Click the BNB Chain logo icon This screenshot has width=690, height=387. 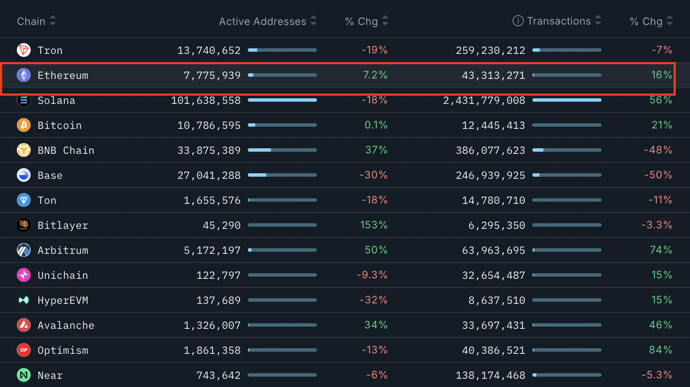click(x=24, y=150)
